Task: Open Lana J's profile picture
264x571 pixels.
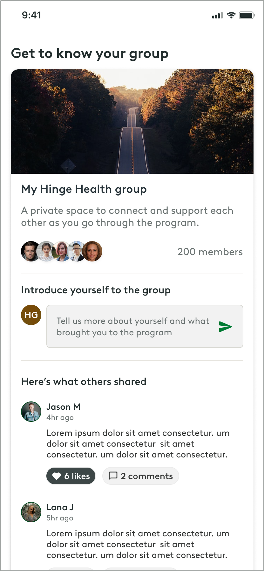Action: [31, 512]
